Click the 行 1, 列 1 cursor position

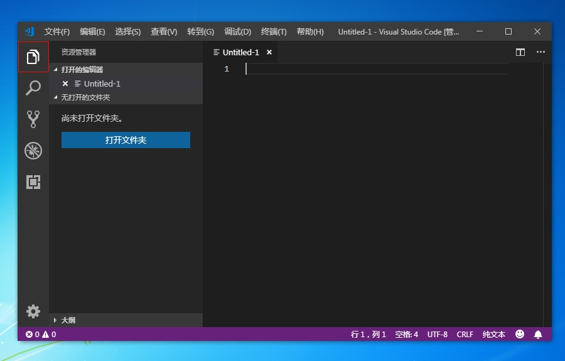pyautogui.click(x=369, y=335)
